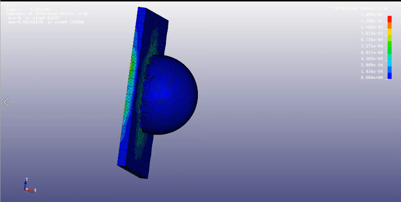Click the red X axis arrow
This screenshot has height=202, width=401.
pos(32,190)
